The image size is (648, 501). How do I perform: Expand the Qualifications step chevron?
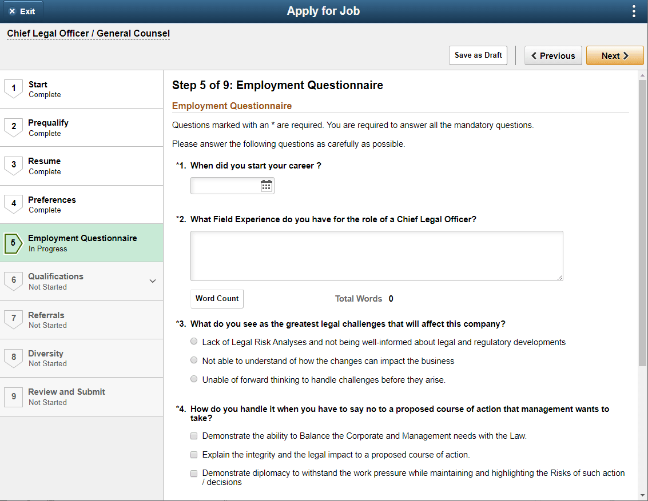(153, 281)
